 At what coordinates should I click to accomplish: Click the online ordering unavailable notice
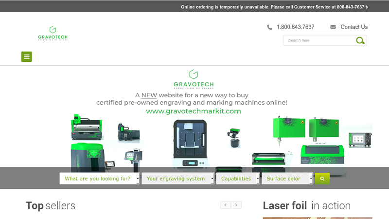[x=274, y=7]
